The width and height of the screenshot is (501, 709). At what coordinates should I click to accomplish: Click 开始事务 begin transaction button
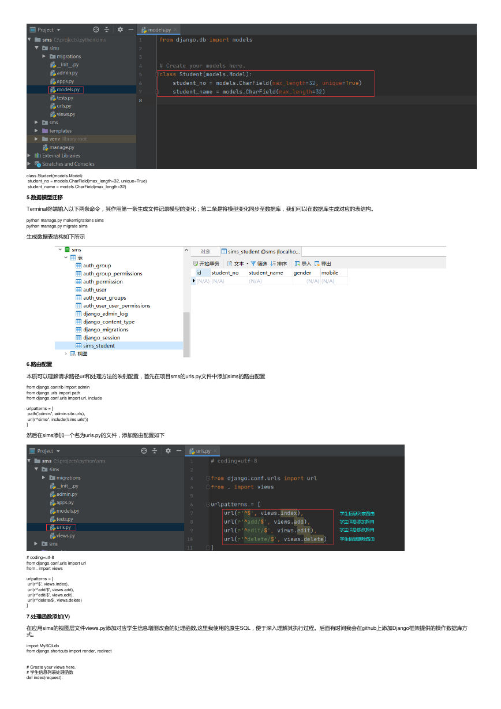tap(206, 263)
